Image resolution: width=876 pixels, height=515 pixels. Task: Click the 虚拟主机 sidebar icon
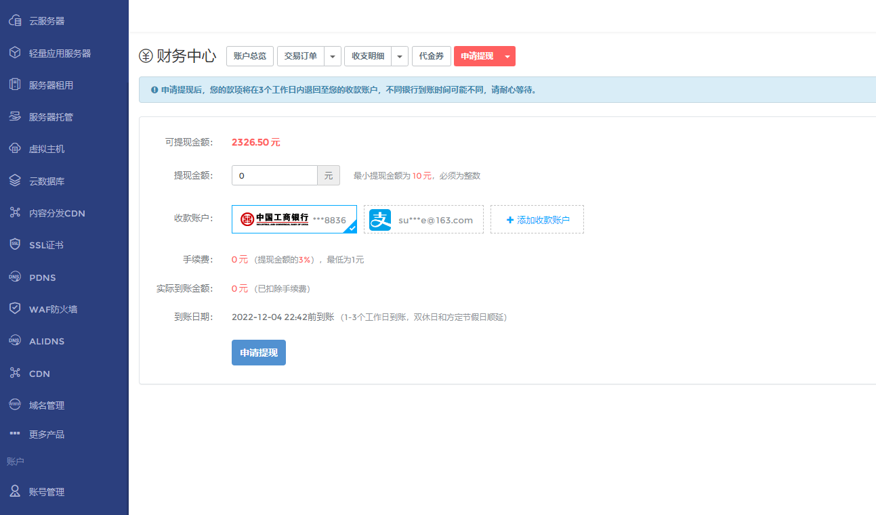[x=14, y=149]
